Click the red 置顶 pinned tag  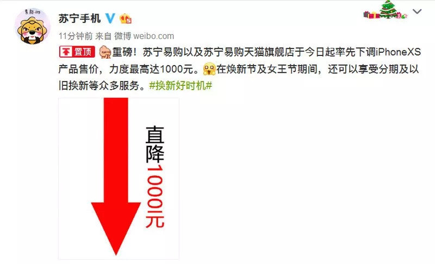(77, 52)
